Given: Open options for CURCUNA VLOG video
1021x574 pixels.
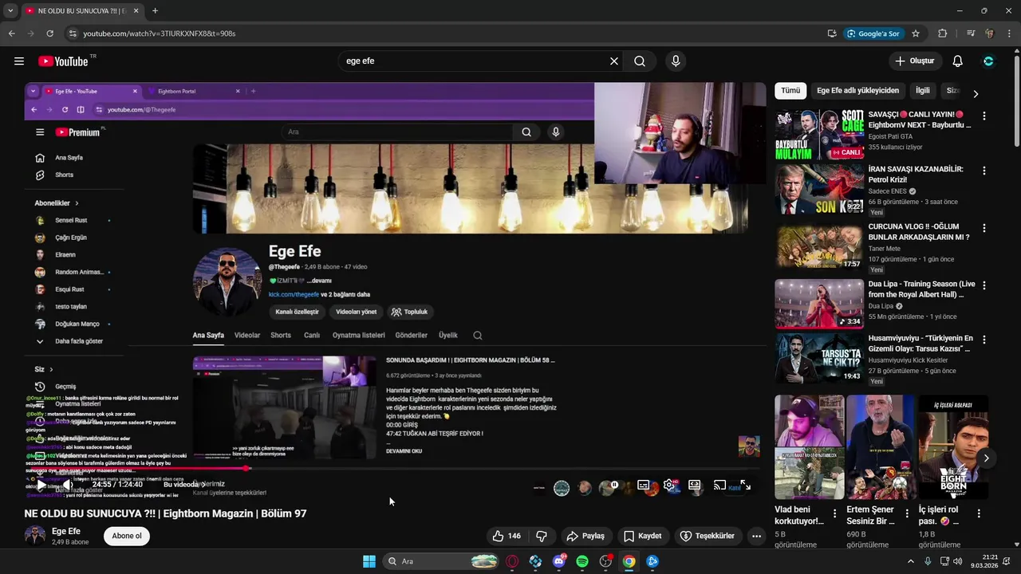Looking at the screenshot, I should [984, 228].
